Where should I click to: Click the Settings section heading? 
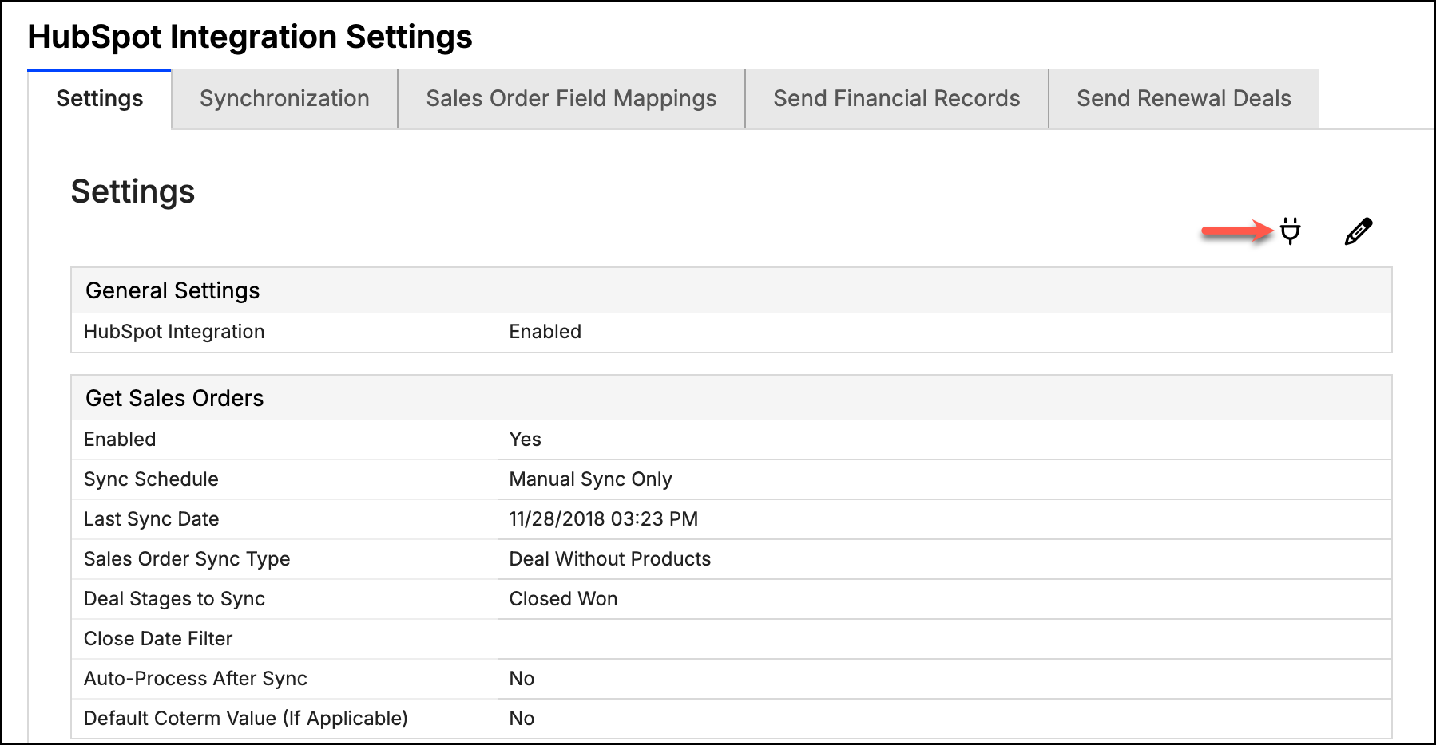[x=133, y=191]
